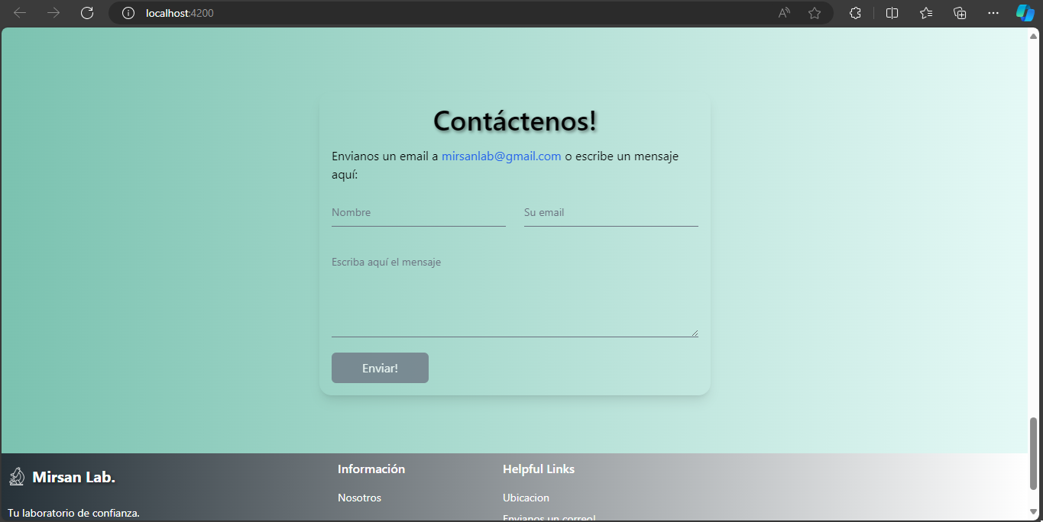Open site information next to localhost:4200
The width and height of the screenshot is (1043, 522).
pyautogui.click(x=128, y=12)
